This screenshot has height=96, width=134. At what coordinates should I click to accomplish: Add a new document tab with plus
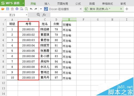pyautogui.click(x=127, y=9)
